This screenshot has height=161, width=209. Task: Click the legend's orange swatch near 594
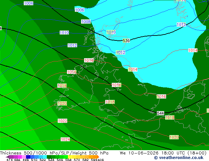[x=95, y=157]
